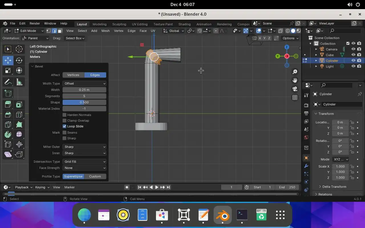This screenshot has height=228, width=365.
Task: Select the Smooth vertices tool
Action: tap(19, 134)
